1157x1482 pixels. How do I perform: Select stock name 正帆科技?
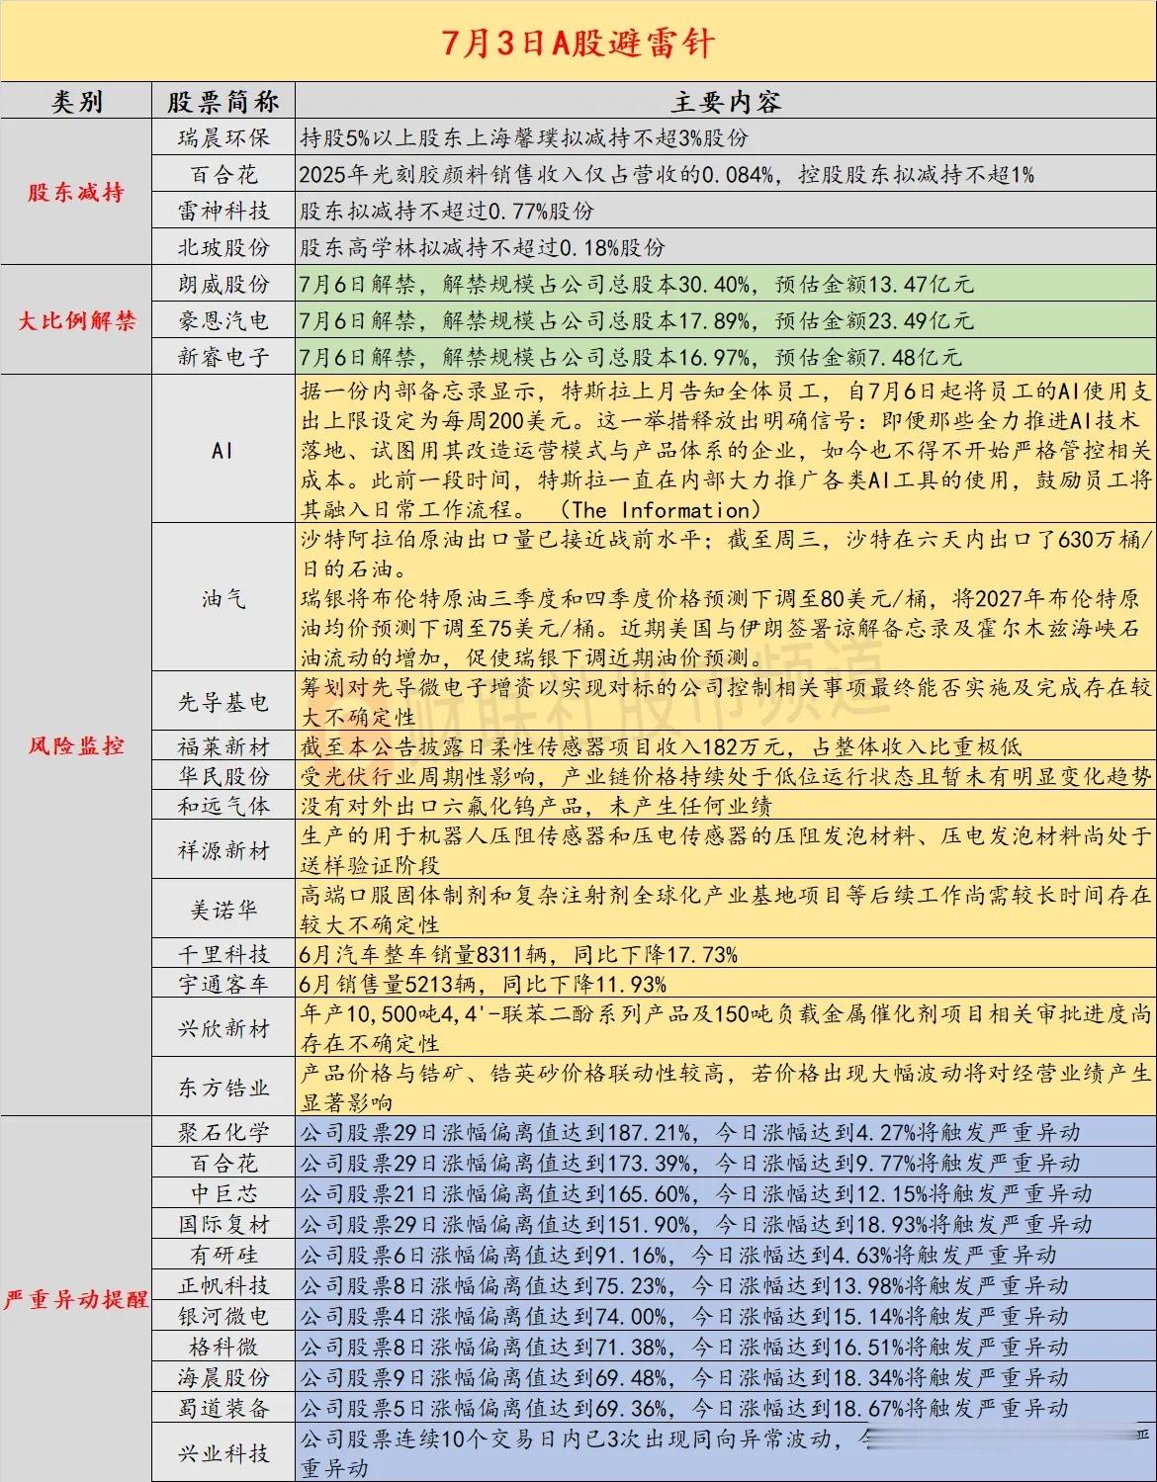(x=223, y=1285)
